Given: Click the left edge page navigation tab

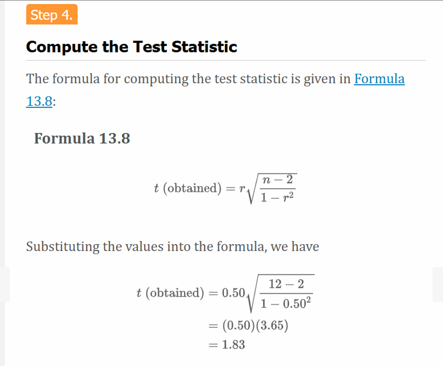Looking at the screenshot, I should coord(5,284).
